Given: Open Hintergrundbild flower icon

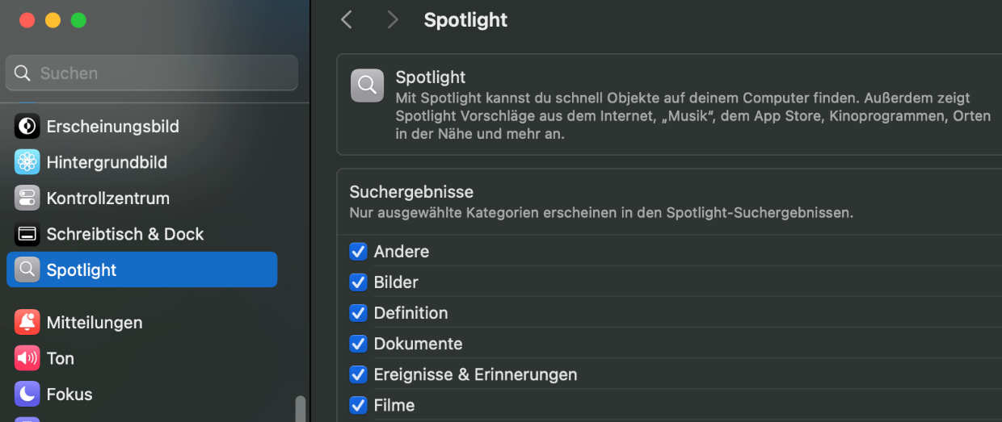Looking at the screenshot, I should pyautogui.click(x=27, y=162).
